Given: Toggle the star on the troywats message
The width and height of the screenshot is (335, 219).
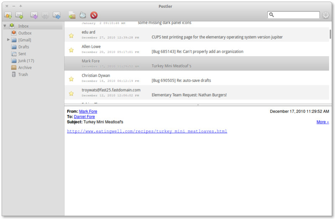Looking at the screenshot, I should coord(71,94).
